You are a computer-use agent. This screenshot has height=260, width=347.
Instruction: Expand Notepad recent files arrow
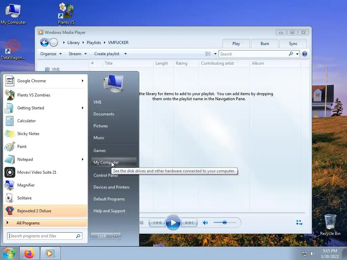83,159
